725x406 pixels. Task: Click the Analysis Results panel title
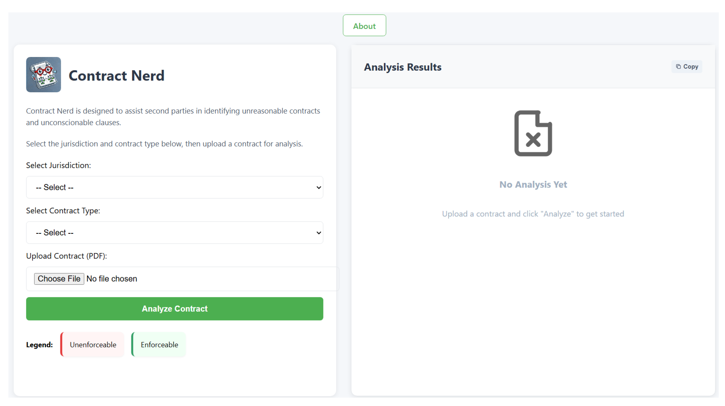[x=402, y=67]
